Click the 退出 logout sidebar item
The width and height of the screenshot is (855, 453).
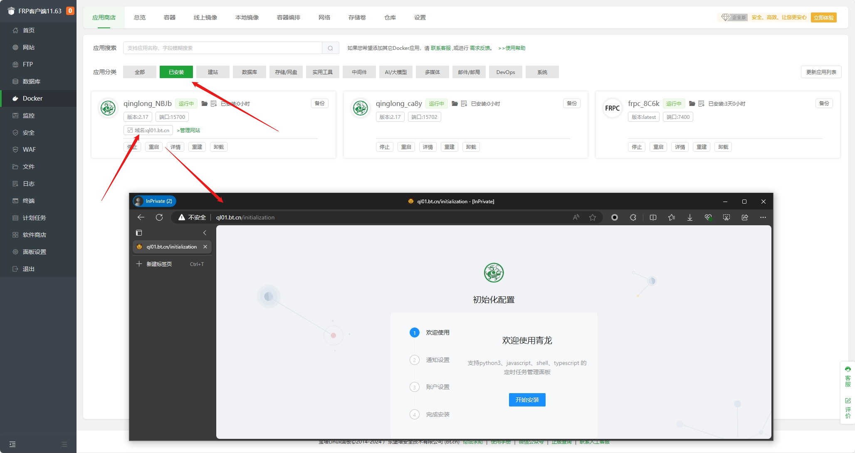[38, 269]
